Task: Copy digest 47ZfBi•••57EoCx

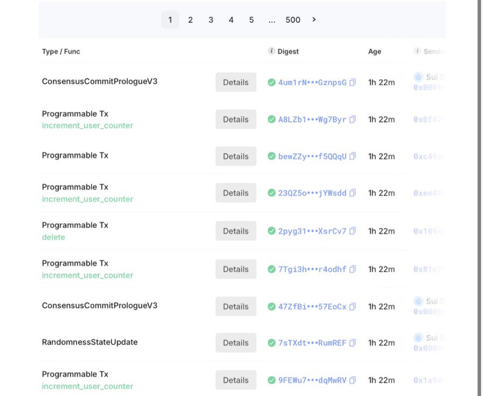Action: [353, 307]
